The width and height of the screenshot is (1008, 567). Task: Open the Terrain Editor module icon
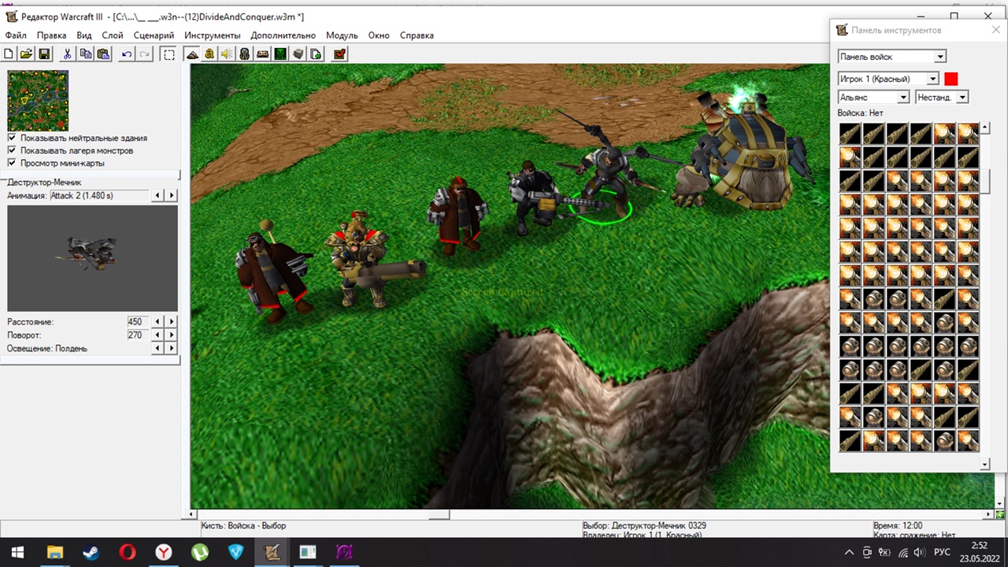point(192,54)
